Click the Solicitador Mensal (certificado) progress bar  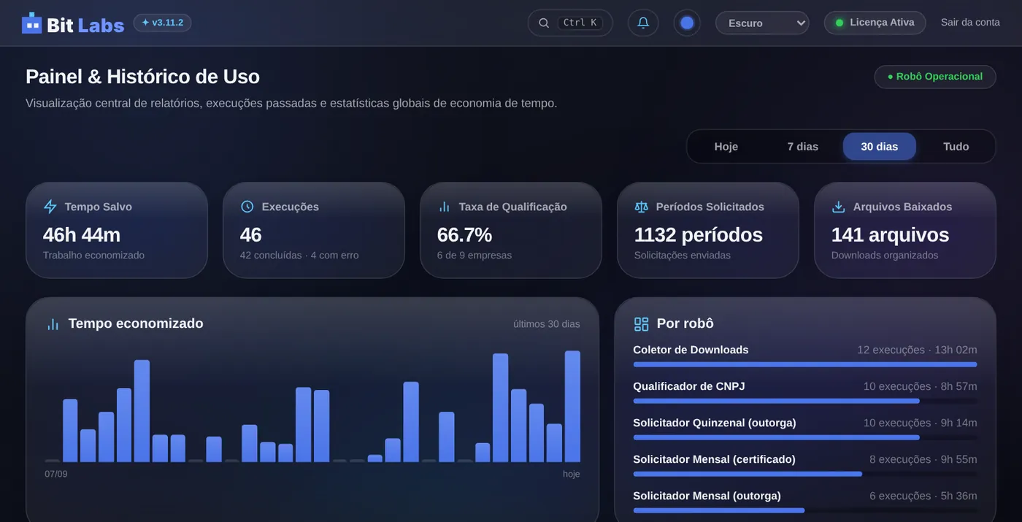(805, 474)
